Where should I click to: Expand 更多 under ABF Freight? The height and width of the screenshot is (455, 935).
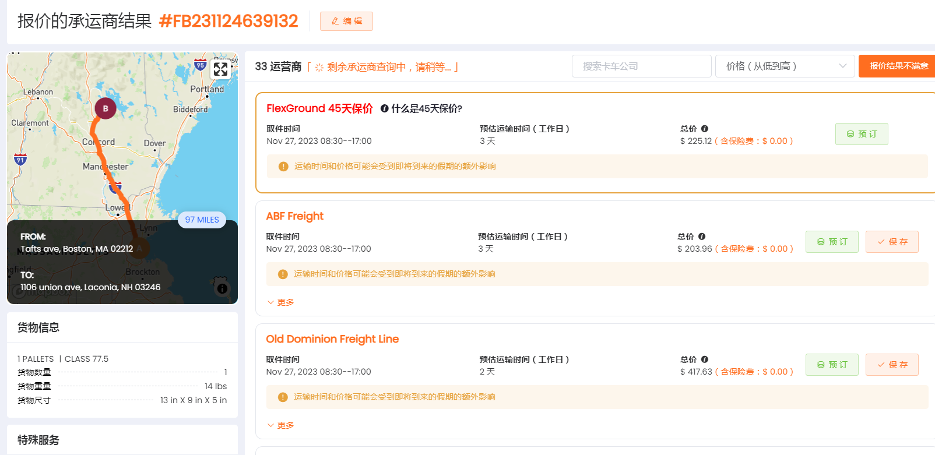click(280, 302)
